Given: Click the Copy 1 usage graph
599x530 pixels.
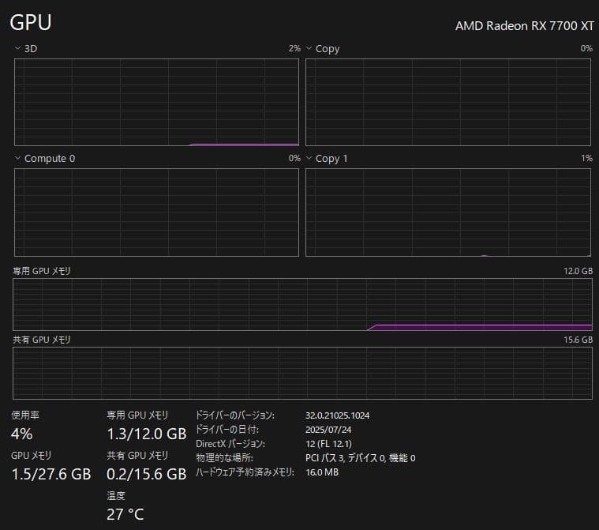Looking at the screenshot, I should [448, 212].
